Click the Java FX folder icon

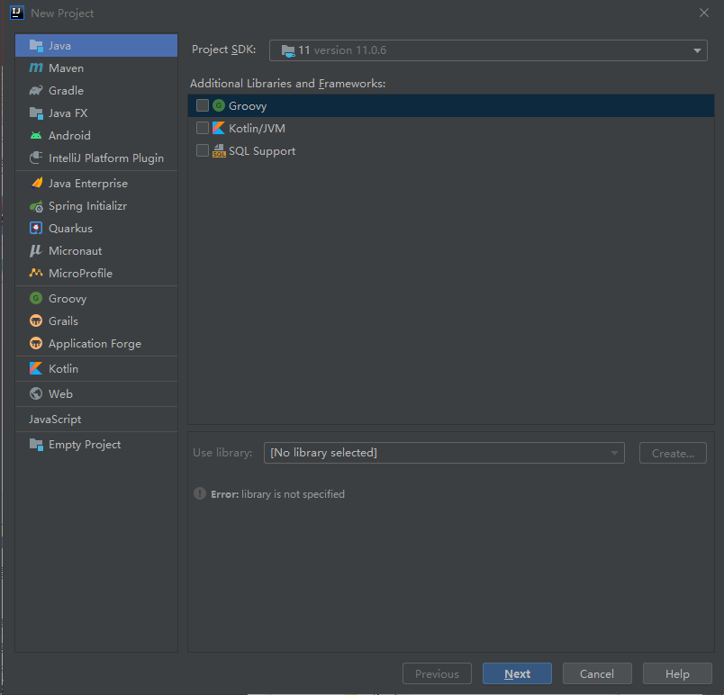pyautogui.click(x=36, y=113)
